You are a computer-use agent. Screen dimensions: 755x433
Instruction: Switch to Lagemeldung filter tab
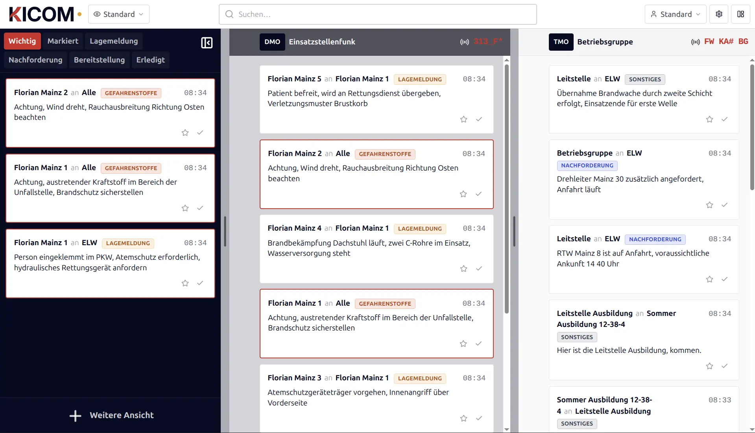click(x=114, y=41)
